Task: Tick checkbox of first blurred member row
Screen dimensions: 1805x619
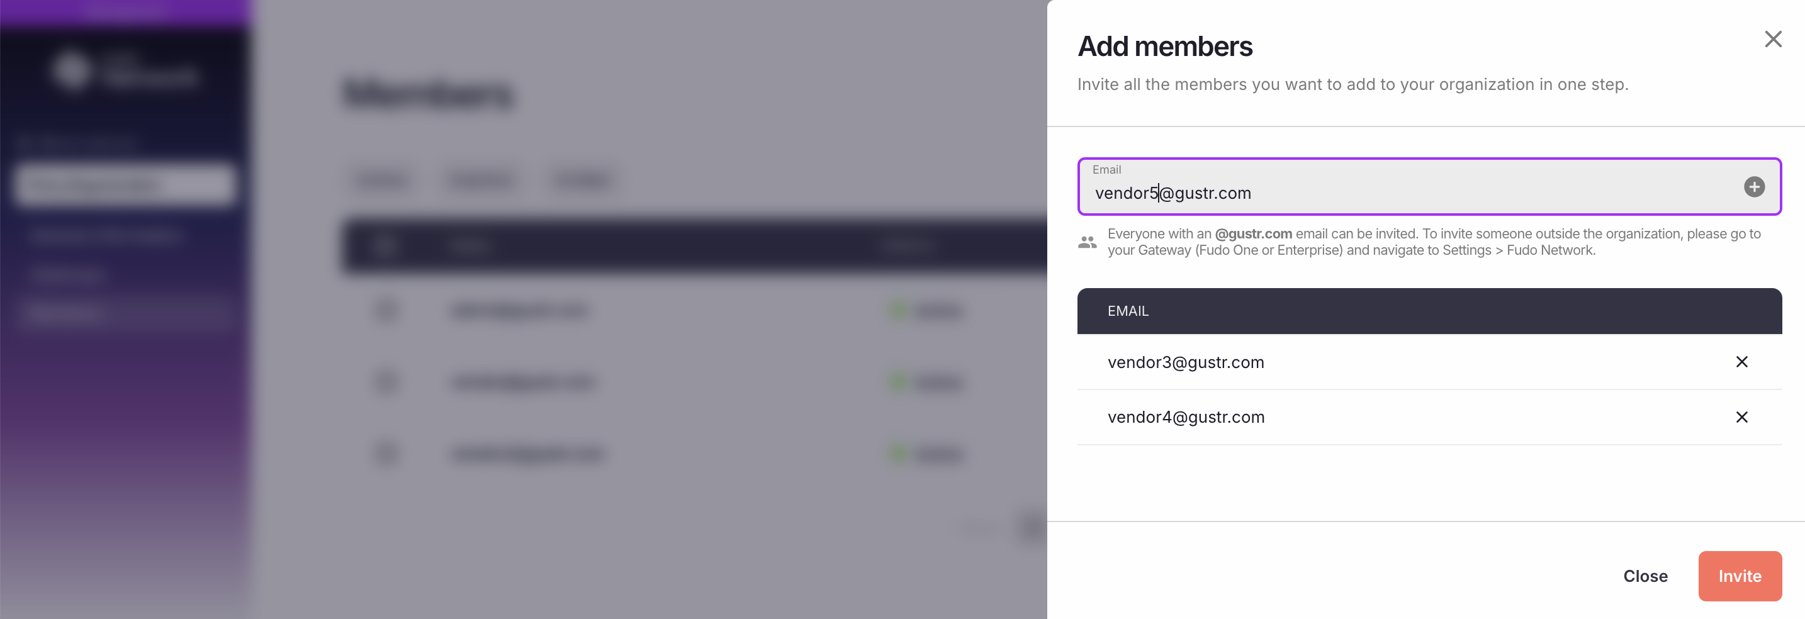Action: 386,309
